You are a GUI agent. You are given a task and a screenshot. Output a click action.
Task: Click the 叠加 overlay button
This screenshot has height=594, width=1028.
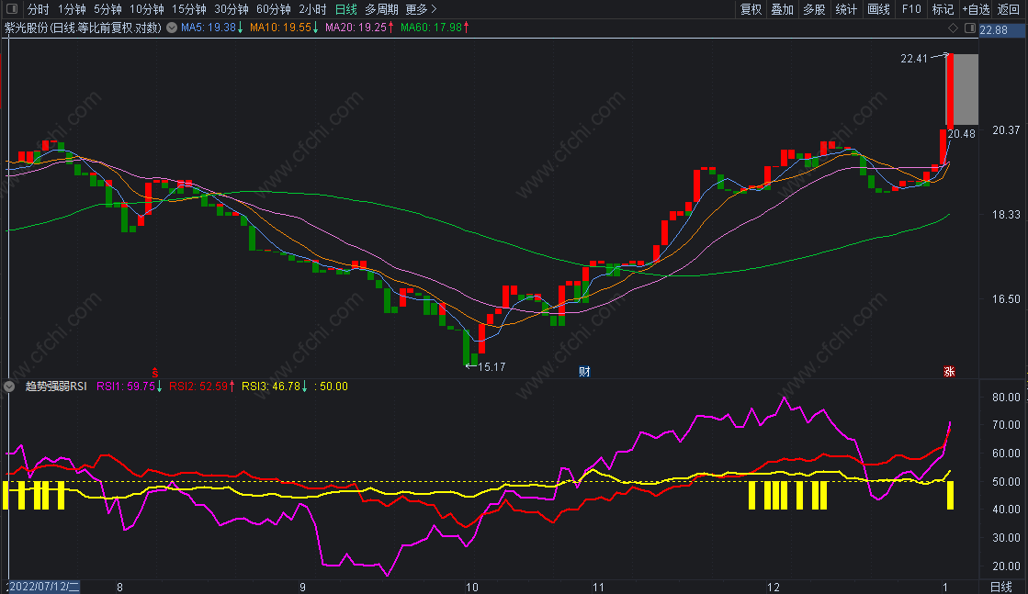tap(782, 9)
